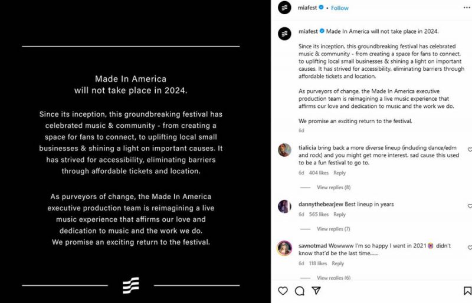The height and width of the screenshot is (303, 472).
Task: View 404 likes on tialicia's comment
Action: (318, 173)
